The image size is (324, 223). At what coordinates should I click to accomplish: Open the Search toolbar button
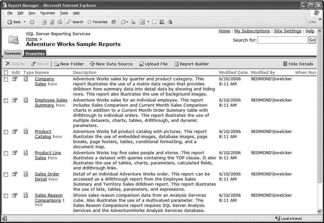coord(75,22)
